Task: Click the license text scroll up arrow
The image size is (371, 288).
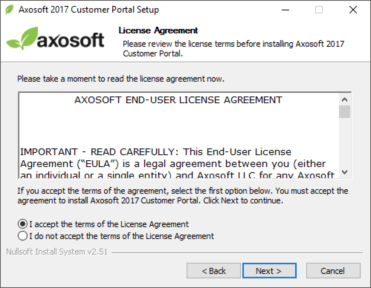Action: pos(345,99)
